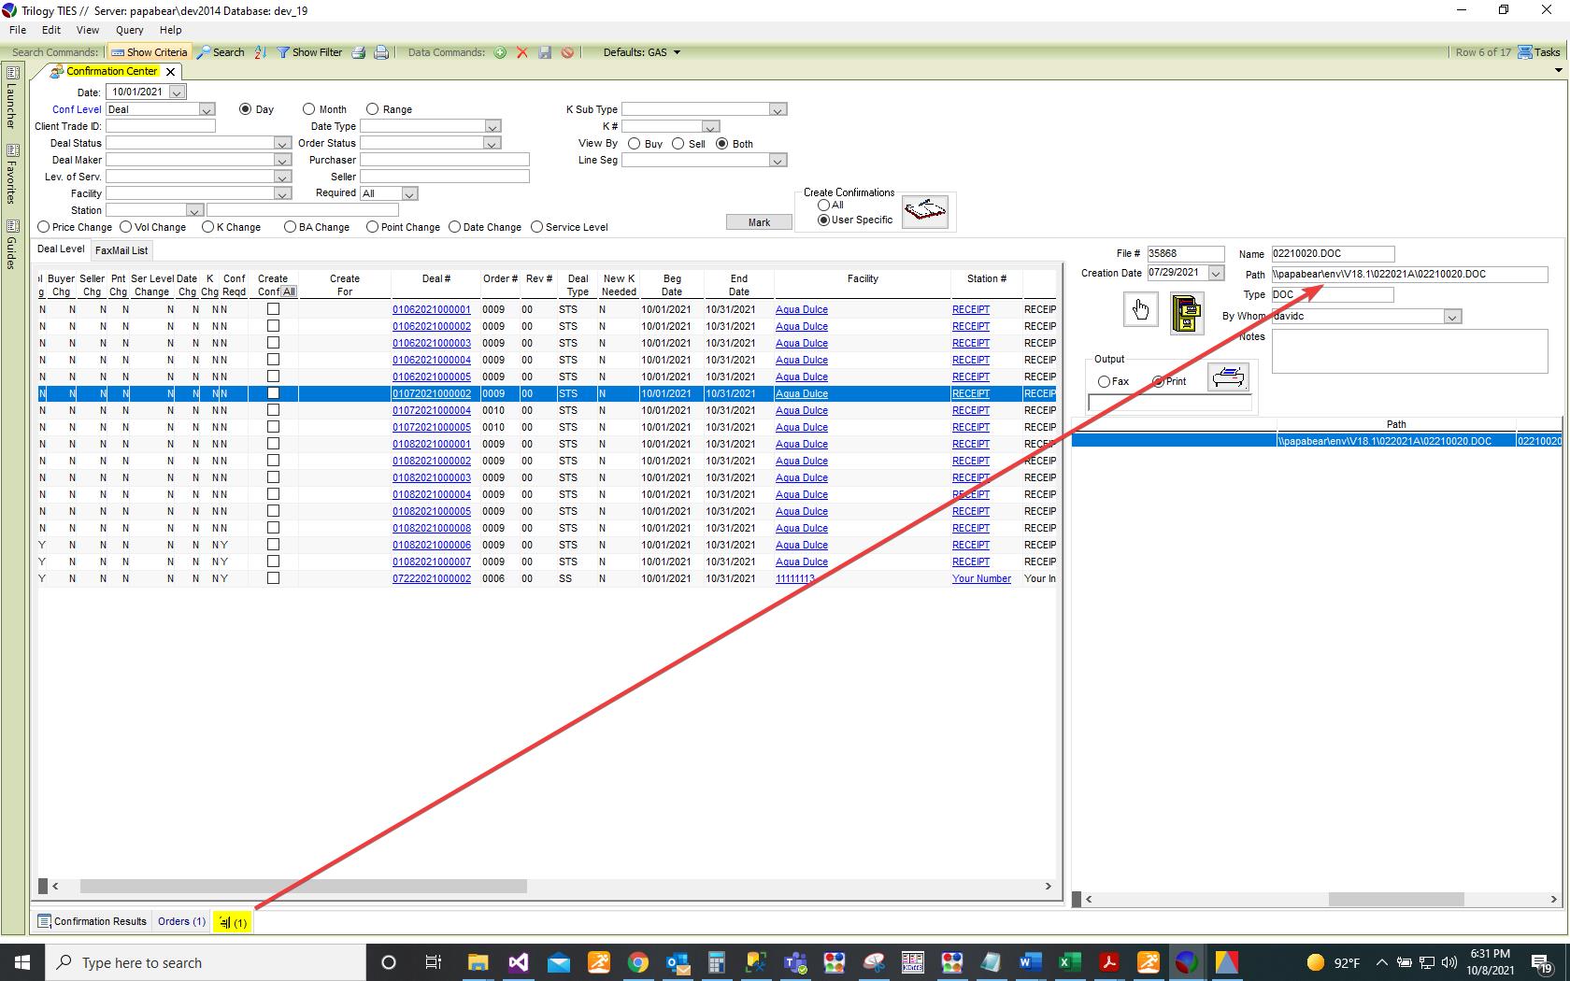Viewport: 1570px width, 981px height.
Task: Click the printer icon in Output group
Action: tap(1228, 377)
